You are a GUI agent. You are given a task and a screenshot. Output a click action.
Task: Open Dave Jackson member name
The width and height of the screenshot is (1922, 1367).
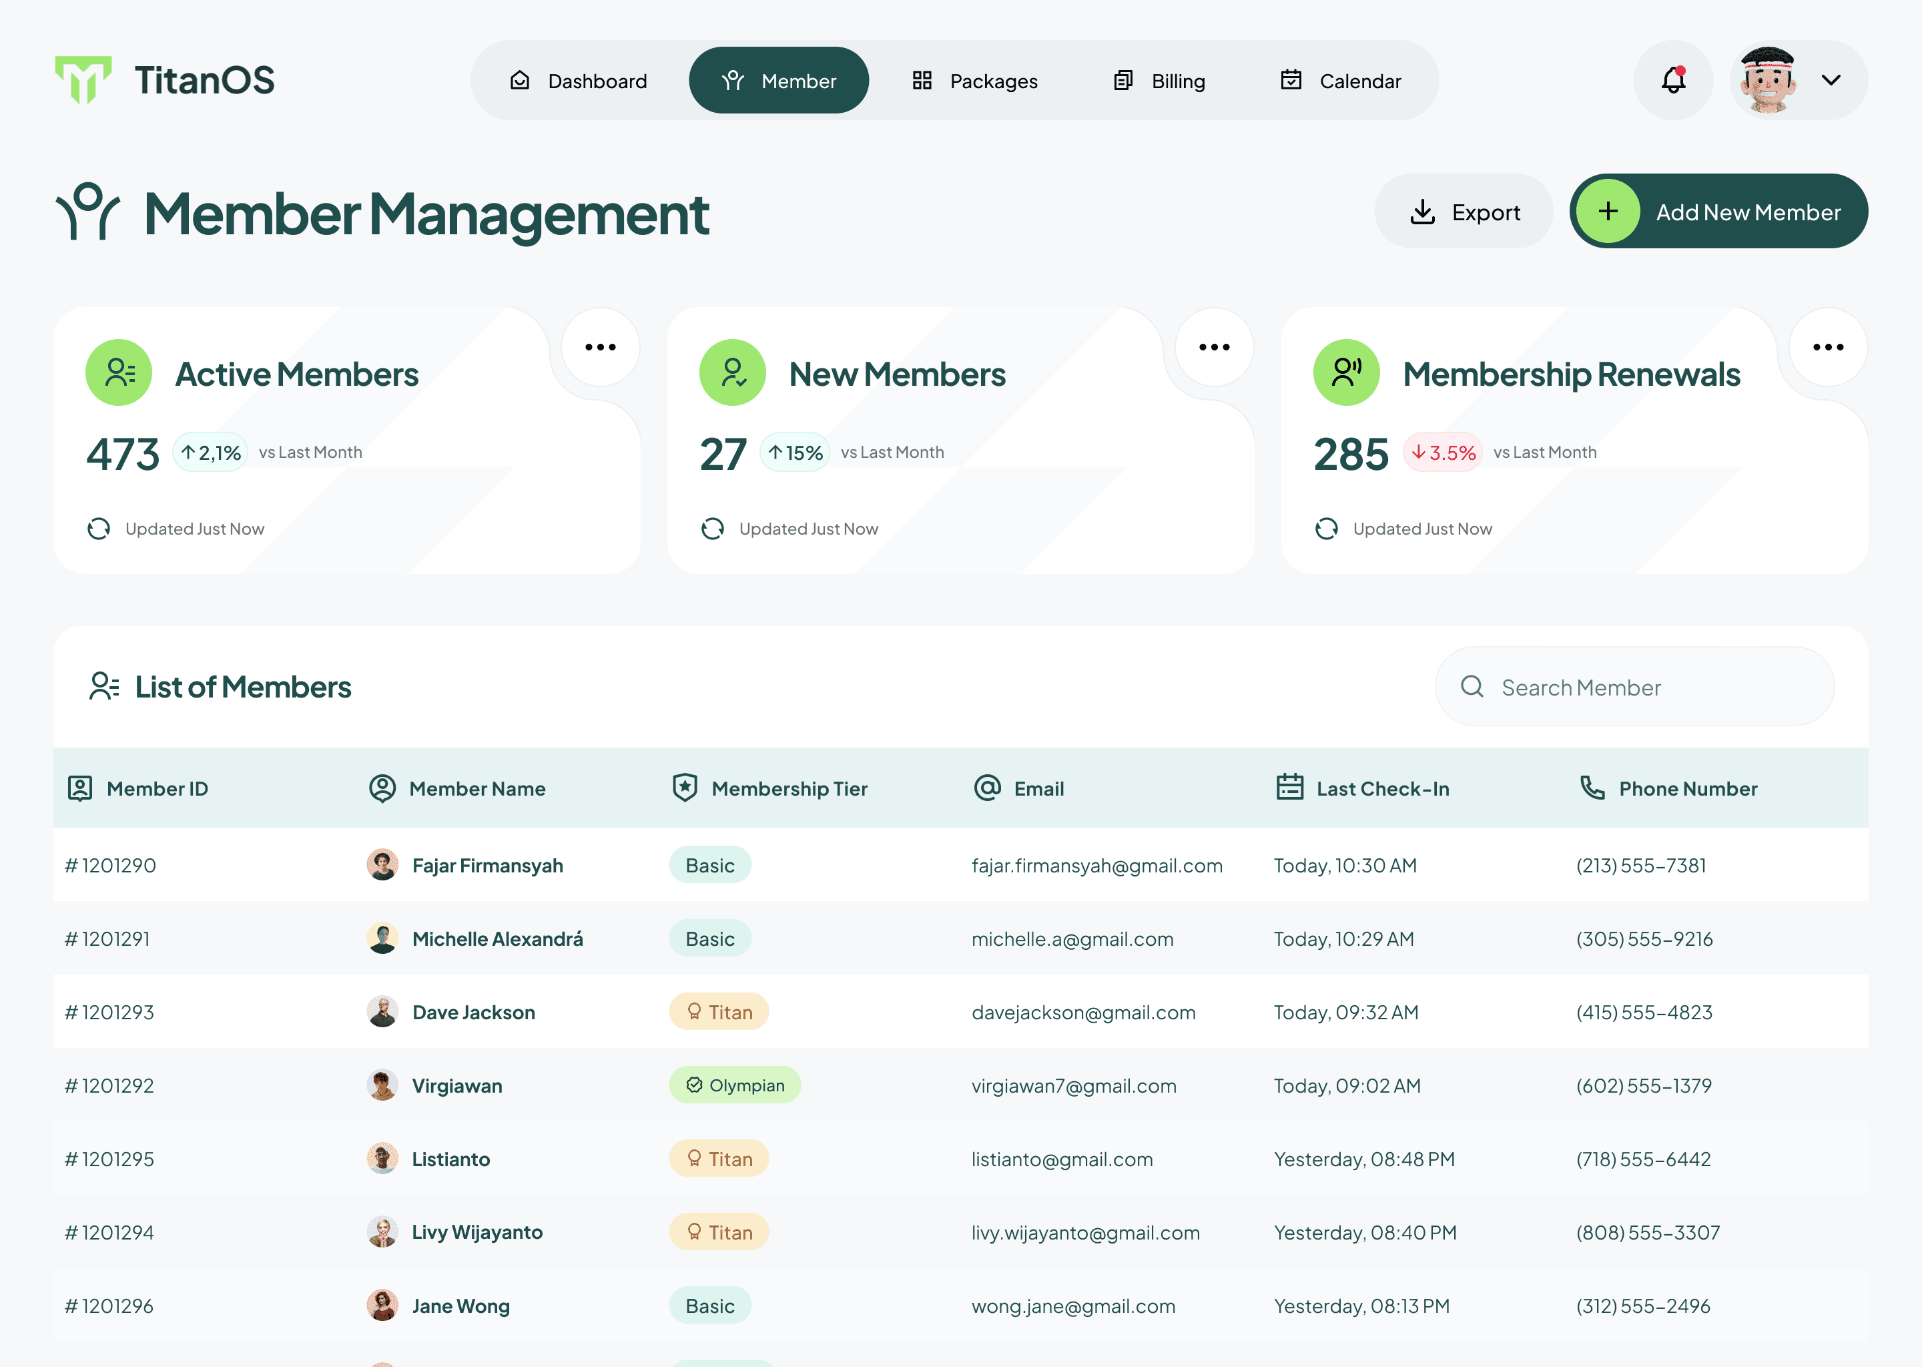coord(473,1013)
